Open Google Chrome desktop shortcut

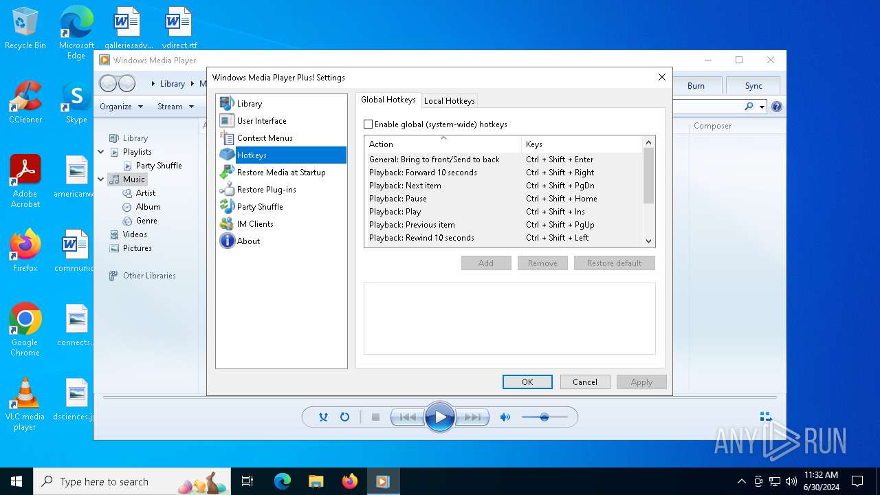[x=25, y=330]
